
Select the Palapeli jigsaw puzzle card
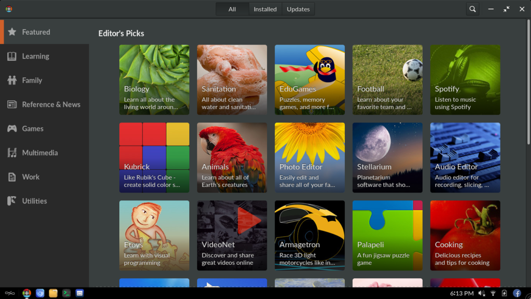pyautogui.click(x=387, y=235)
